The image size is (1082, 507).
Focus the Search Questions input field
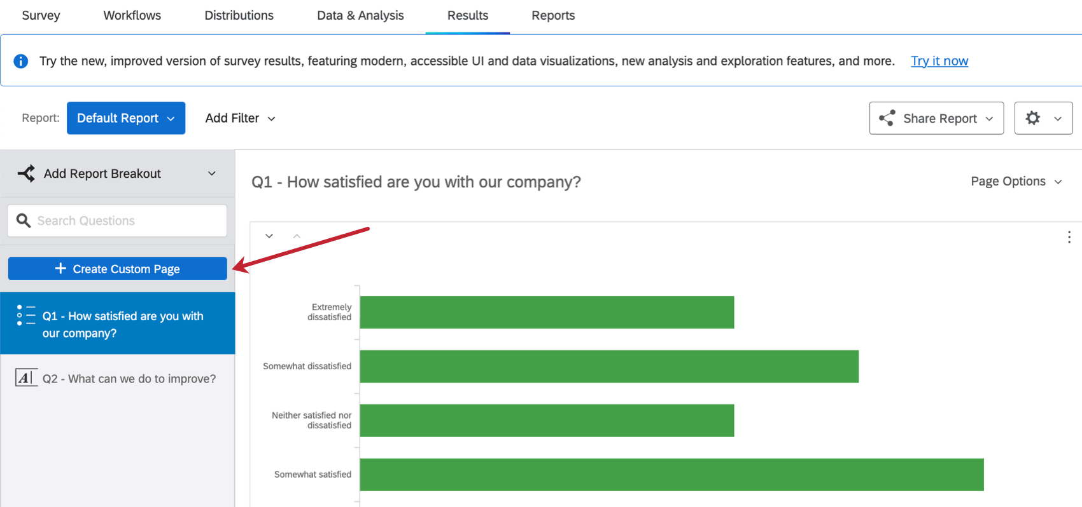(x=127, y=220)
